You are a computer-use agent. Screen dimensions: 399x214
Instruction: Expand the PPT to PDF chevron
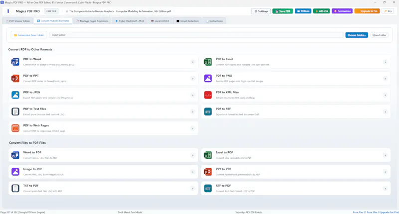pos(385,172)
